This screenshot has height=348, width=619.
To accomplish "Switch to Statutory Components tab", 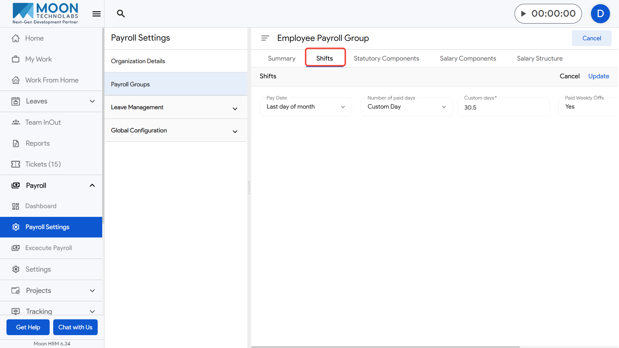I will click(x=386, y=58).
